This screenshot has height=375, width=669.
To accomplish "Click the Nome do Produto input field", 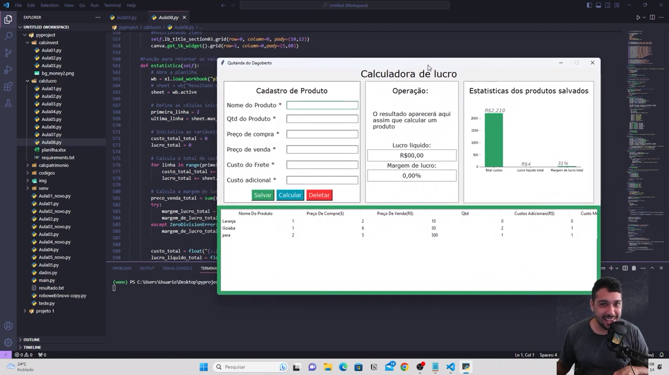I will (322, 105).
